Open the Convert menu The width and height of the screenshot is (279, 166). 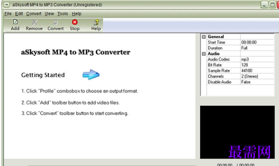[33, 13]
